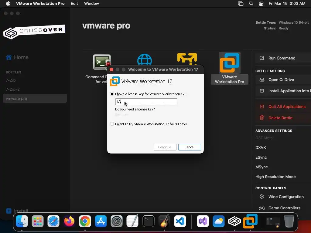Screen dimensions: 311x233
Task: Open Finder from the Dock
Action: tap(22, 221)
